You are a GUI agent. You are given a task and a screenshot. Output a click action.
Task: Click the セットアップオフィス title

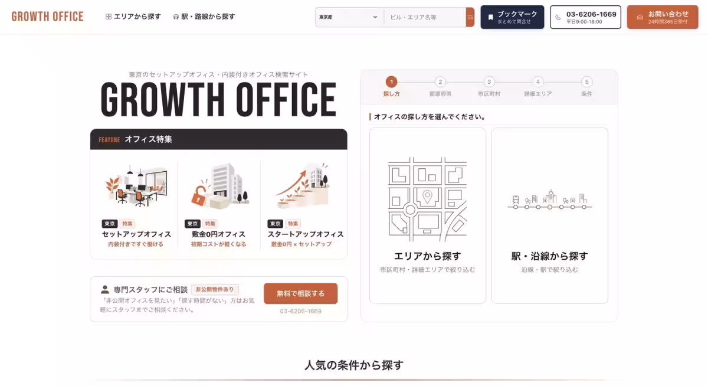pos(136,234)
